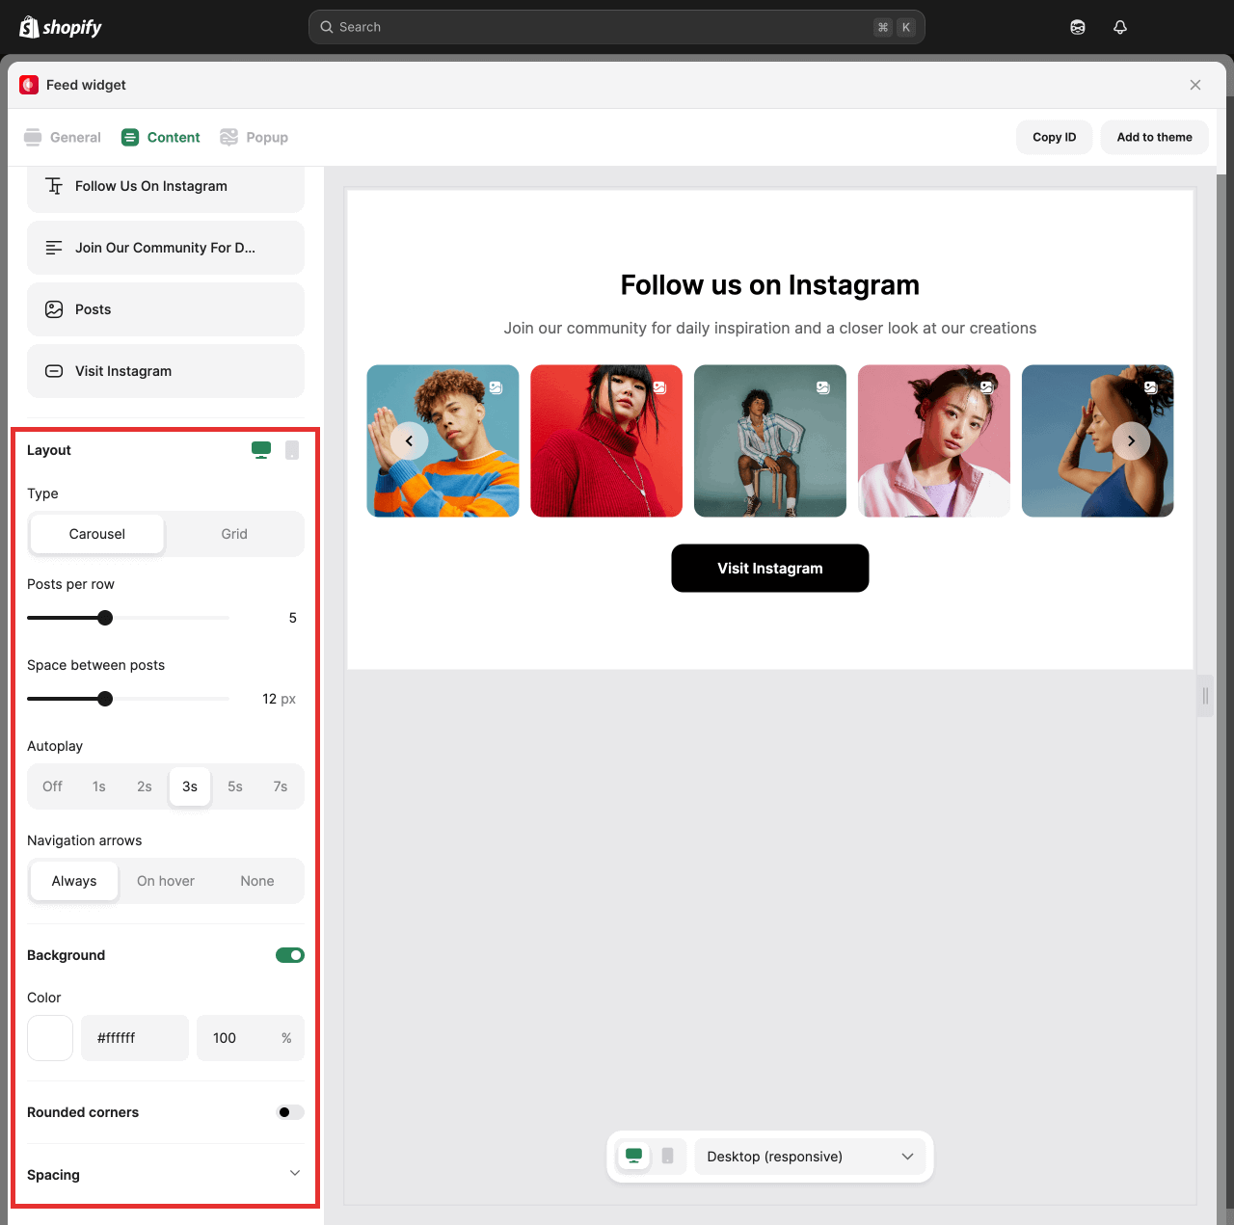Screen dimensions: 1234x1225
Task: Click the Shopify logo in top bar
Action: 61,27
